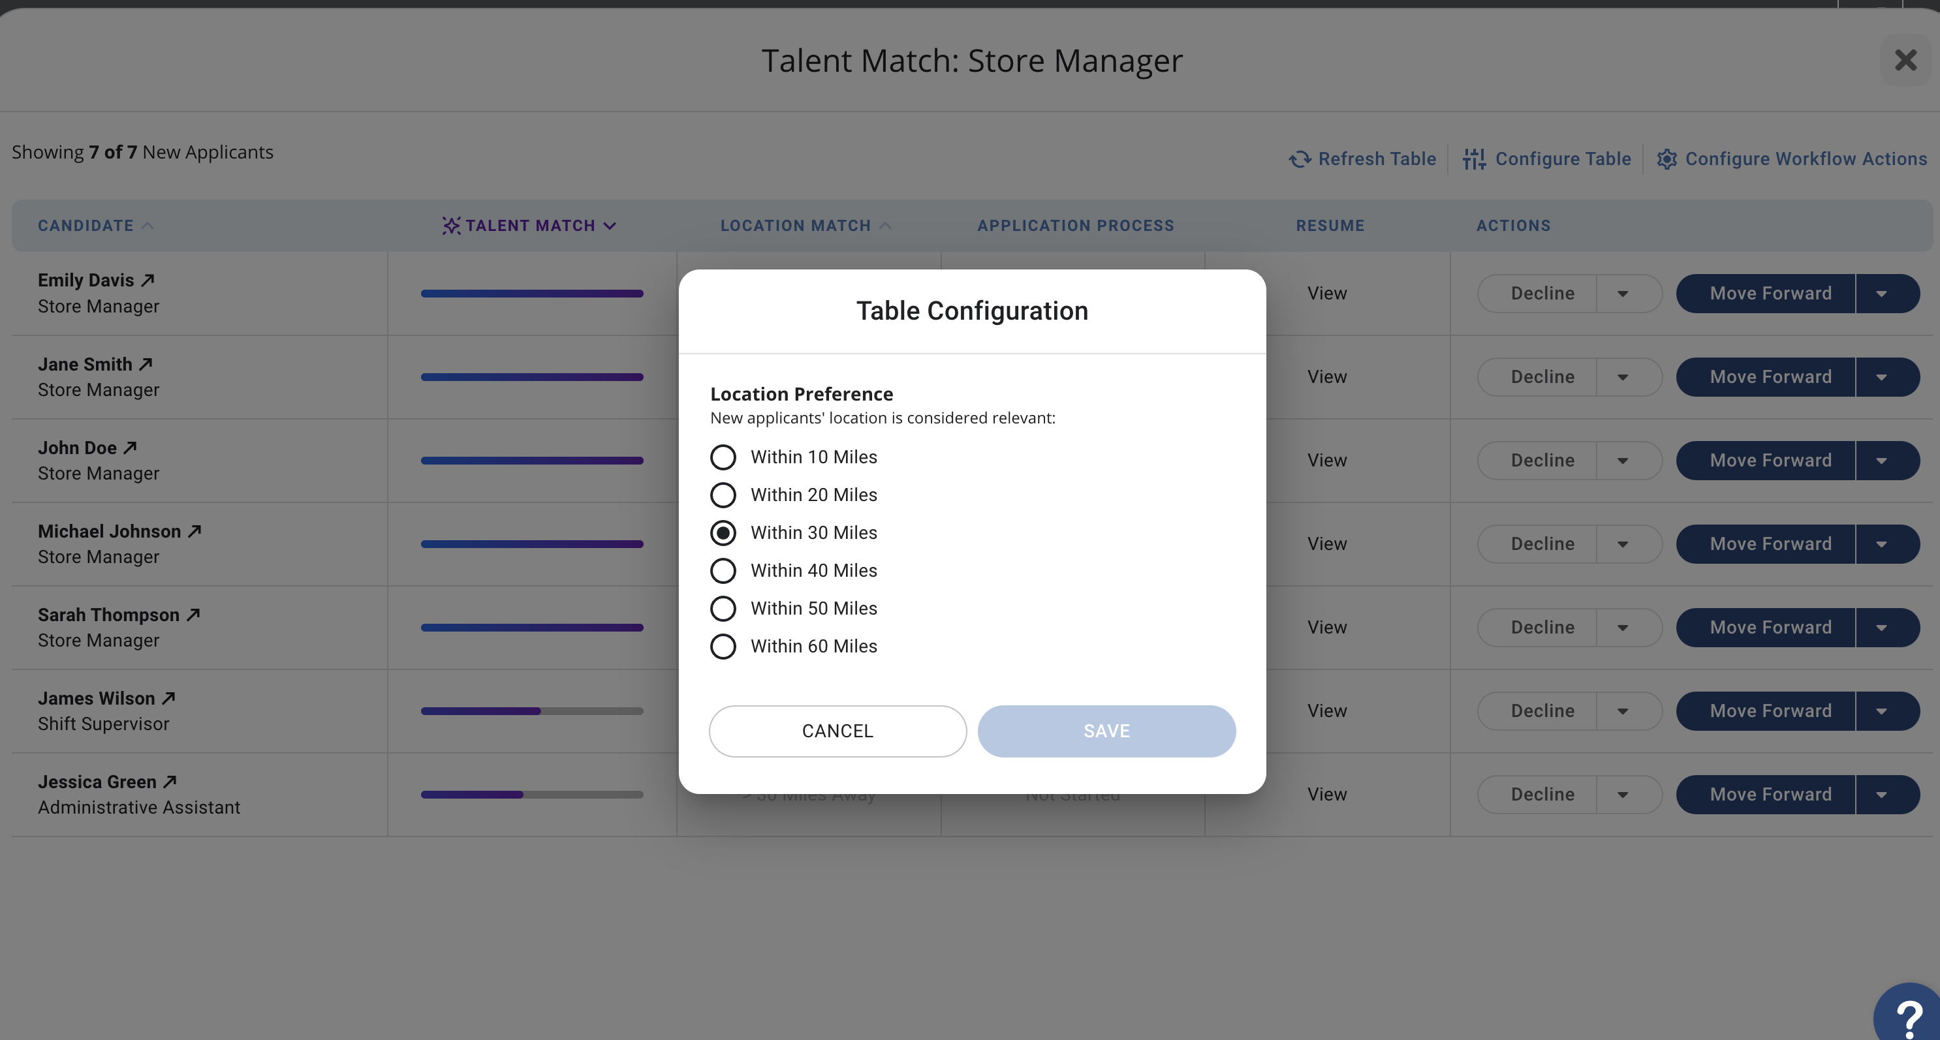Open James Wilson profile arrow icon
Image resolution: width=1940 pixels, height=1040 pixels.
tap(168, 698)
